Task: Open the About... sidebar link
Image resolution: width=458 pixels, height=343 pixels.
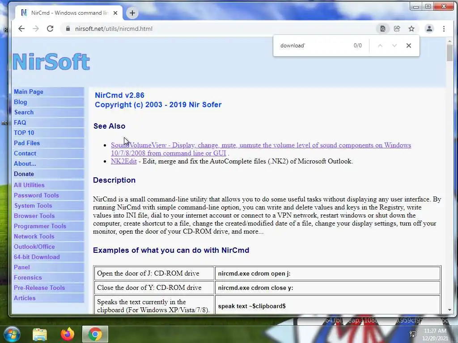Action: pos(25,163)
